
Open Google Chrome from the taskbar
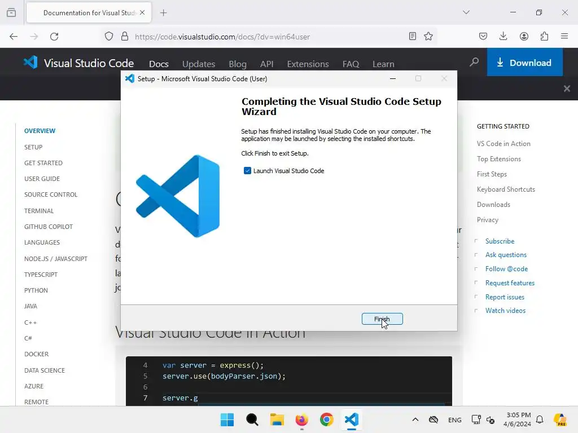pyautogui.click(x=327, y=419)
